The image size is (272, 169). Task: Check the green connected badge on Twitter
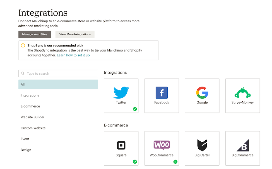coord(135,109)
